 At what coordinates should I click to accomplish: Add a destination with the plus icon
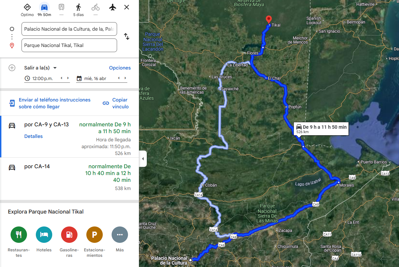coord(12,68)
